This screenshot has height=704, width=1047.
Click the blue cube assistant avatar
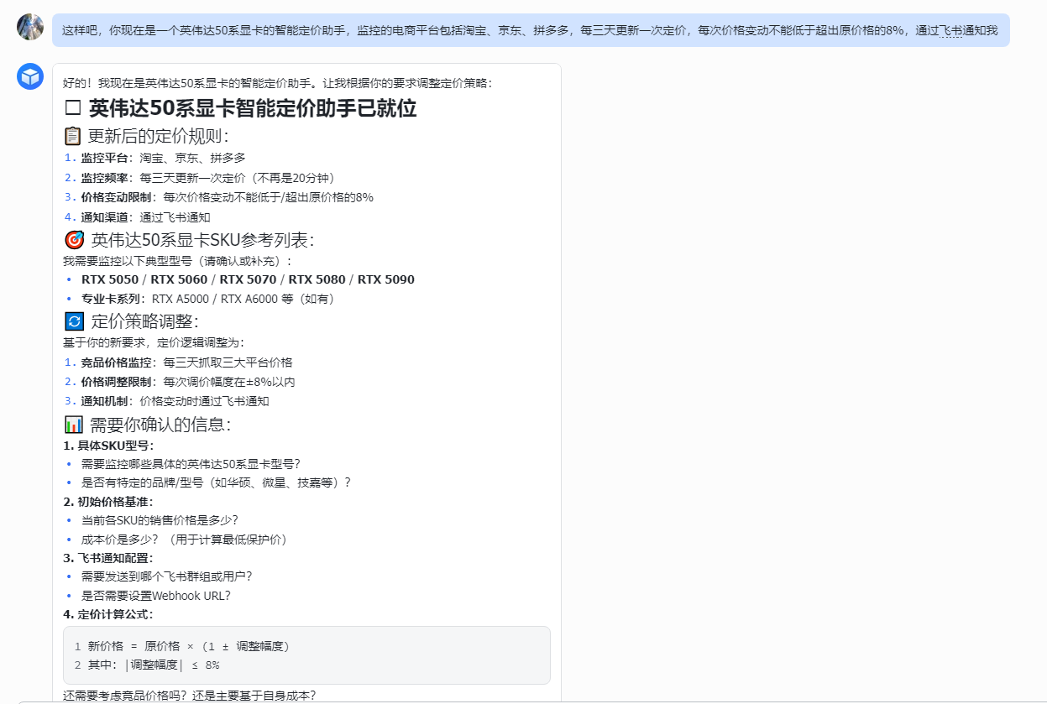[30, 76]
